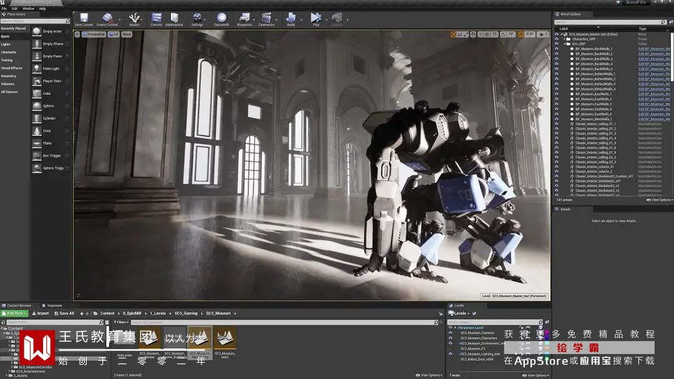Open the viewport Show button
Image resolution: width=674 pixels, height=379 pixels.
tap(127, 34)
